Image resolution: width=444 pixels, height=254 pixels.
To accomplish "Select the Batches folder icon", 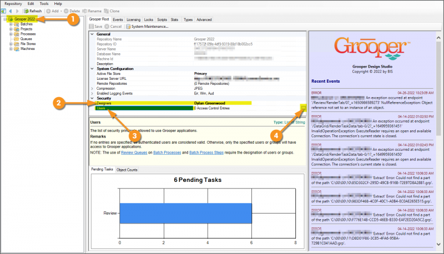I will [17, 24].
